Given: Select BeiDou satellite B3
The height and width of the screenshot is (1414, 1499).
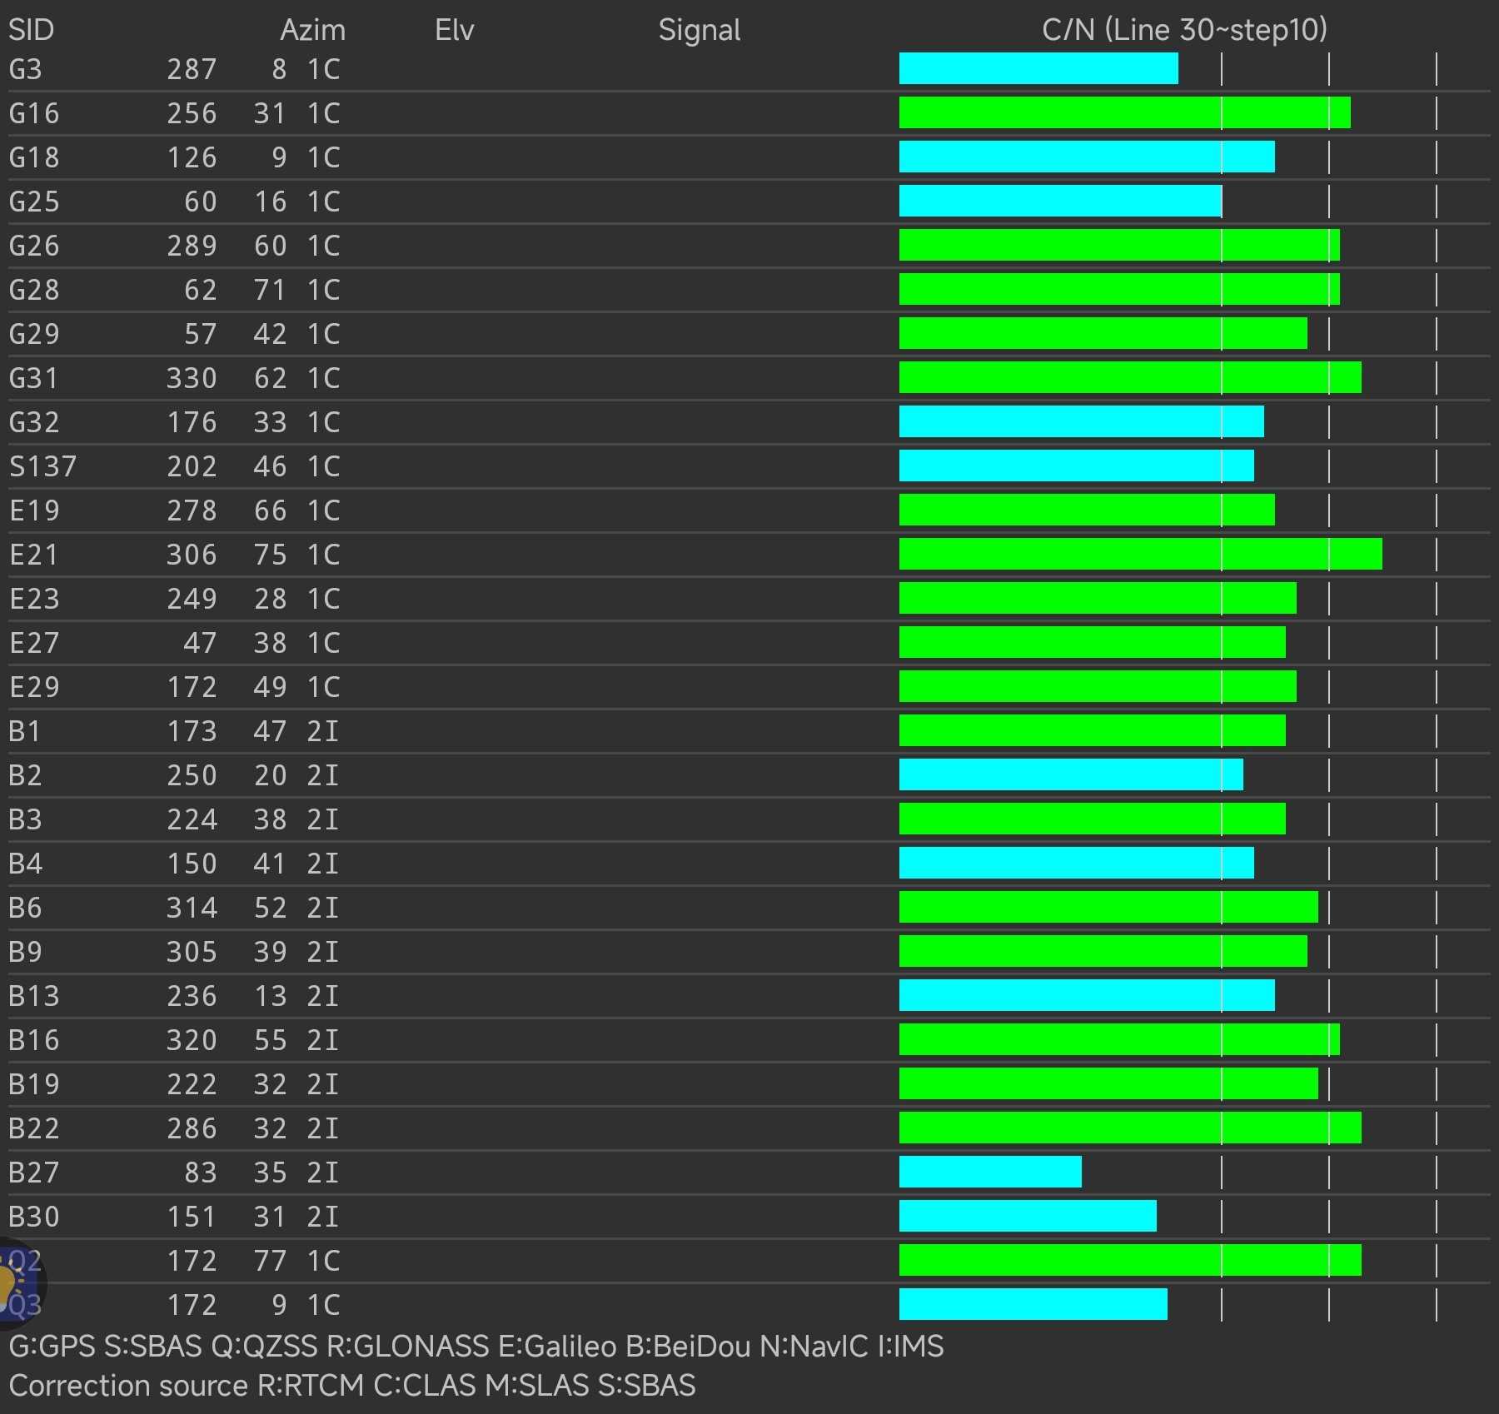Looking at the screenshot, I should [25, 819].
